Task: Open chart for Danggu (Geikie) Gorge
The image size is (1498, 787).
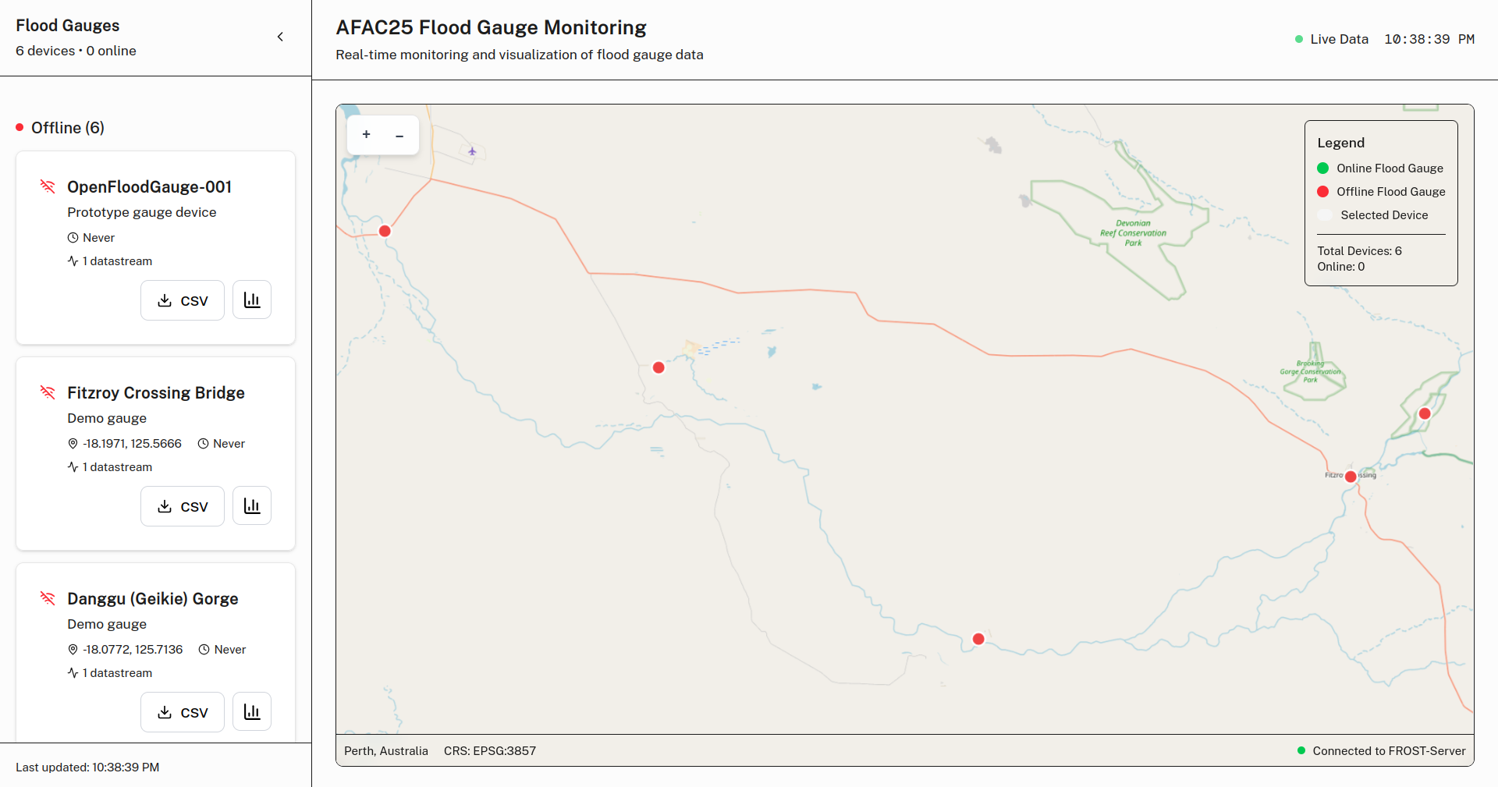Action: (252, 712)
